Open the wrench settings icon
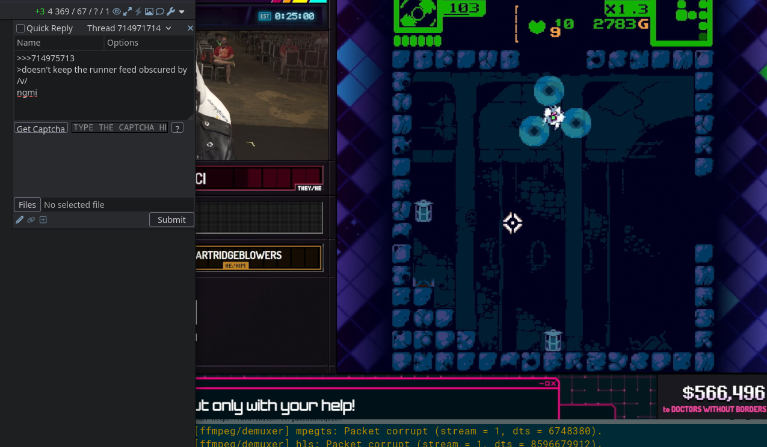The width and height of the screenshot is (767, 447). click(171, 11)
